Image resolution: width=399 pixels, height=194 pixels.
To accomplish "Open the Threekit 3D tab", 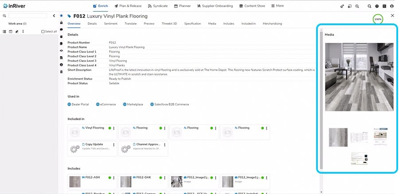I will [x=169, y=23].
